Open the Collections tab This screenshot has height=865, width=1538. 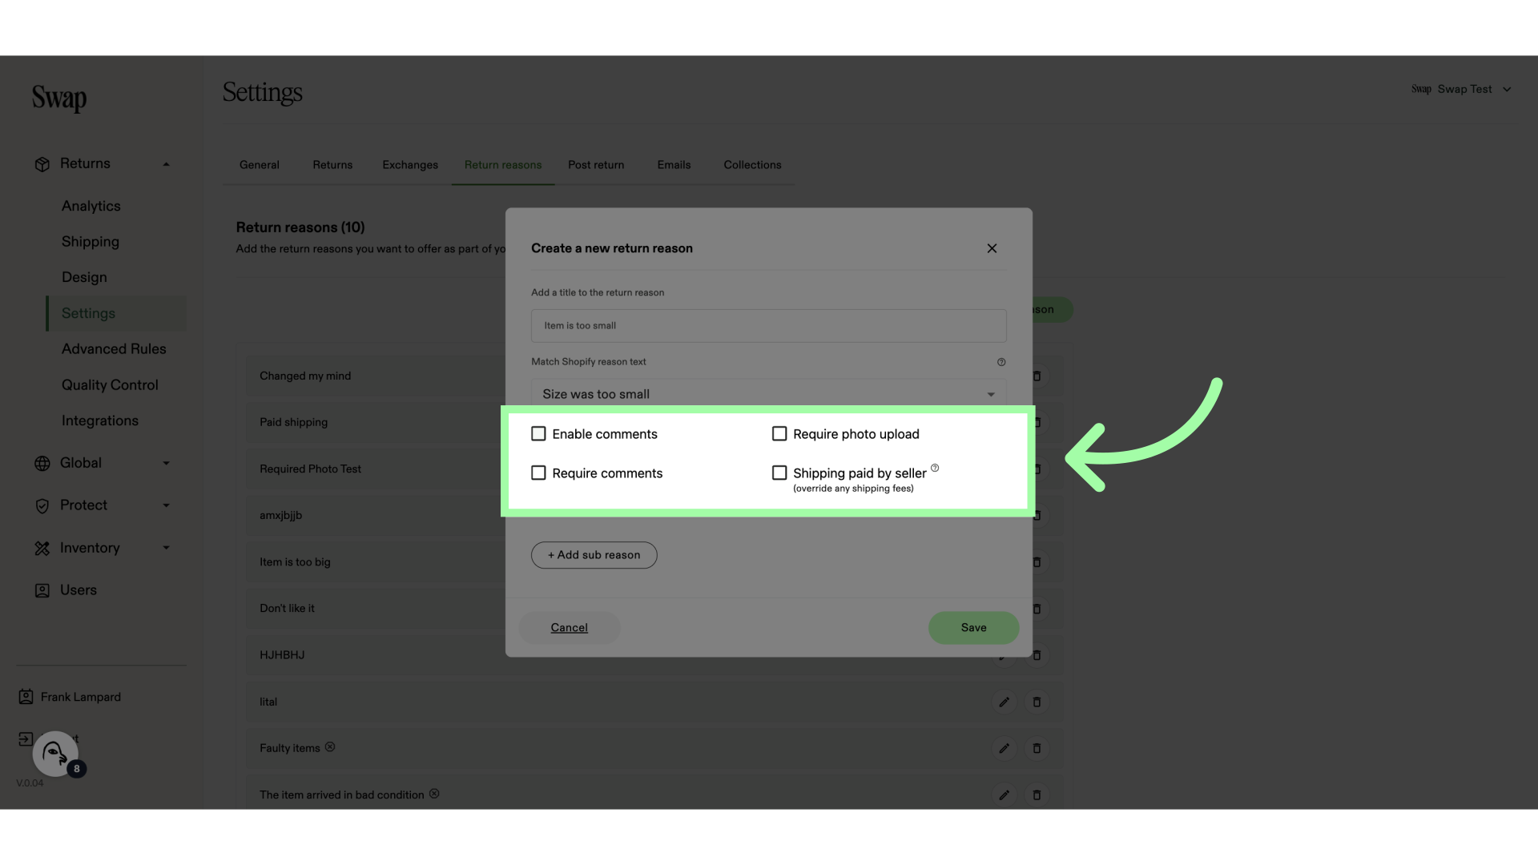[752, 165]
